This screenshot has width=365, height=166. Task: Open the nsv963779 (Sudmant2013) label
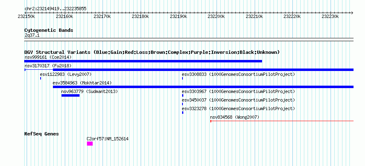click(x=90, y=91)
